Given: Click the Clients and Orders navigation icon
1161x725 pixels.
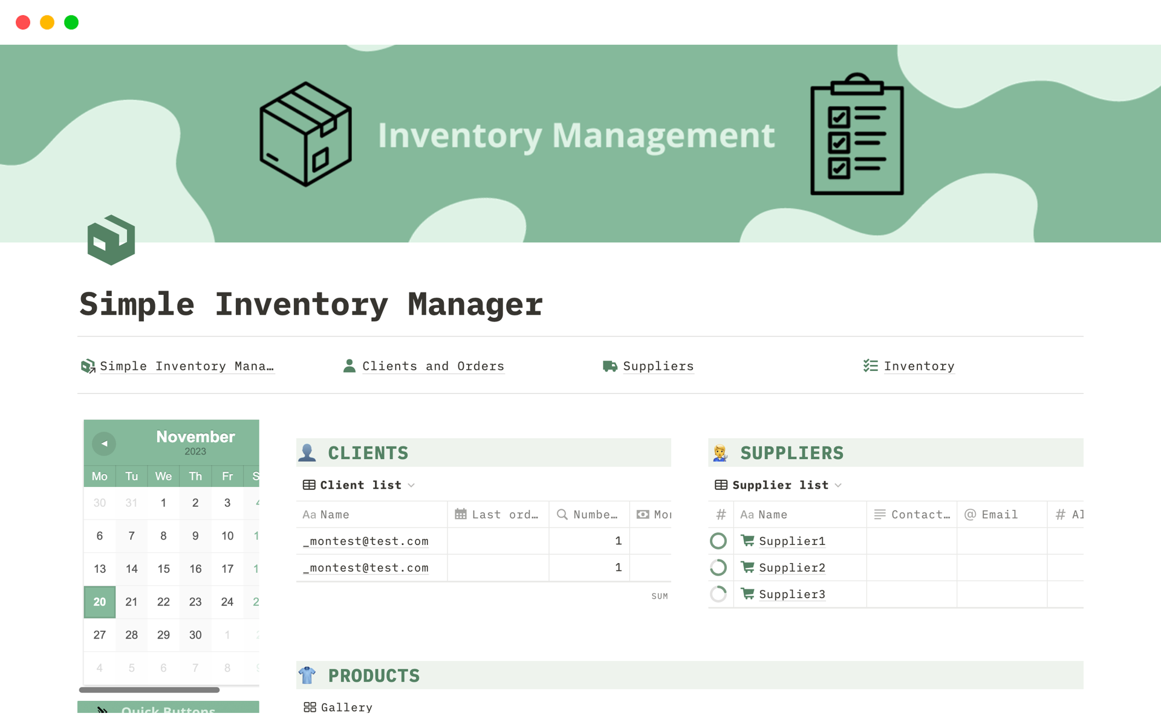Looking at the screenshot, I should click(350, 366).
